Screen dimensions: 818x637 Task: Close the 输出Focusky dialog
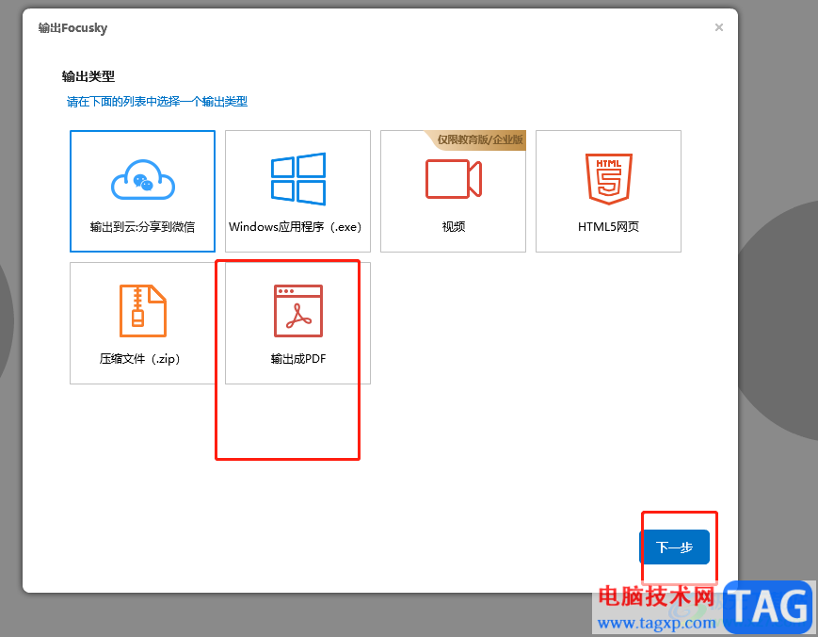click(719, 27)
